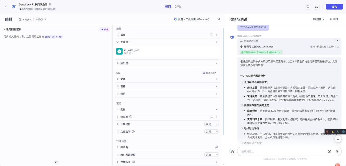The width and height of the screenshot is (346, 166).
Task: Open the 长期记忆 关闭 dropdown
Action: pos(211,124)
